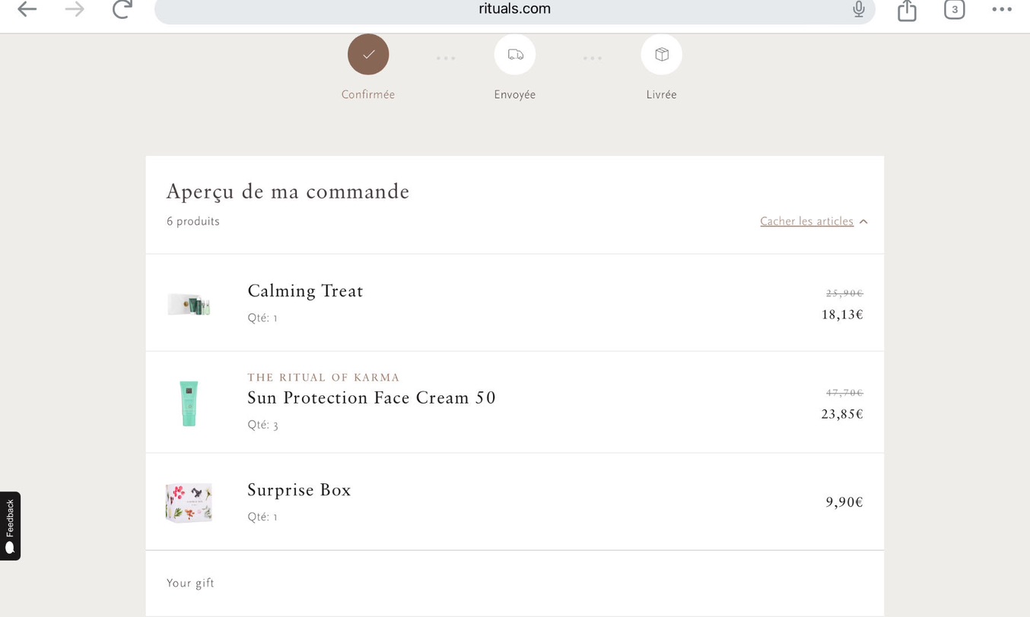Go forward with the browser arrow
Viewport: 1030px width, 617px height.
click(75, 9)
